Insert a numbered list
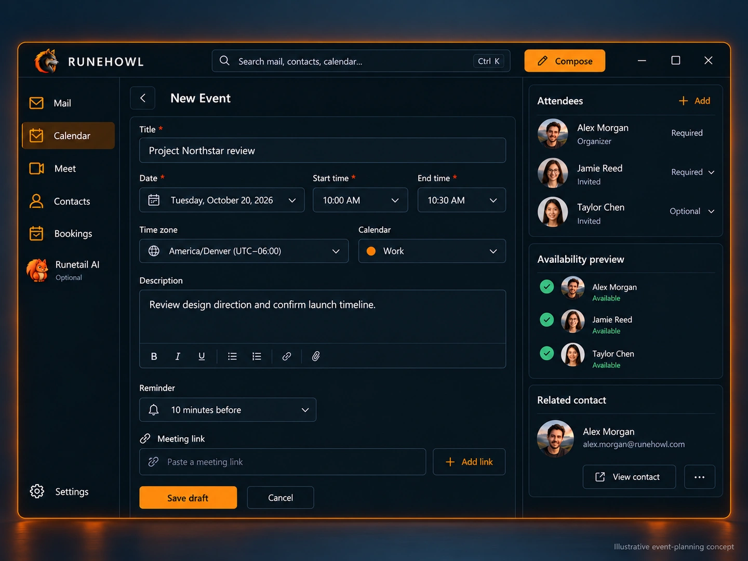The height and width of the screenshot is (561, 748). point(257,356)
